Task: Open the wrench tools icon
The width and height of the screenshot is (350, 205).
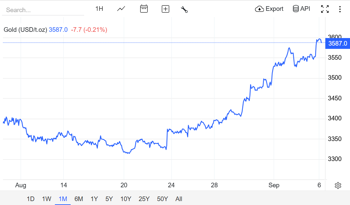Action: (184, 10)
